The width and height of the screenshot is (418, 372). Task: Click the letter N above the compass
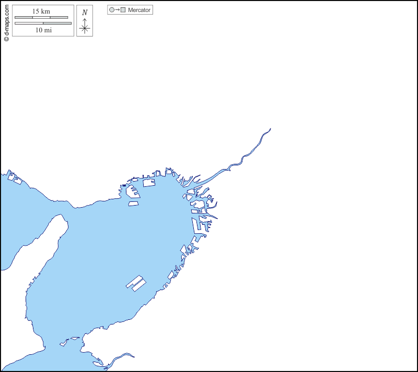[85, 13]
